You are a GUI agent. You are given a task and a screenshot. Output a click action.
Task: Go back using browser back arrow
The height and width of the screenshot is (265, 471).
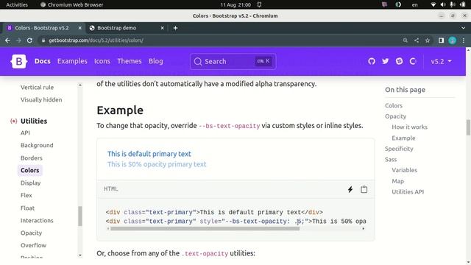point(7,40)
